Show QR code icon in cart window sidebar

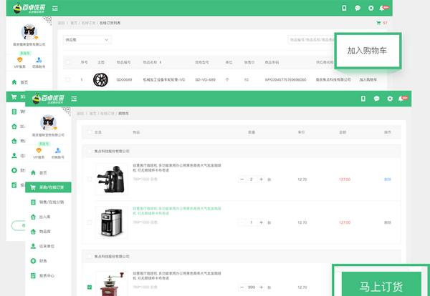click(x=67, y=110)
